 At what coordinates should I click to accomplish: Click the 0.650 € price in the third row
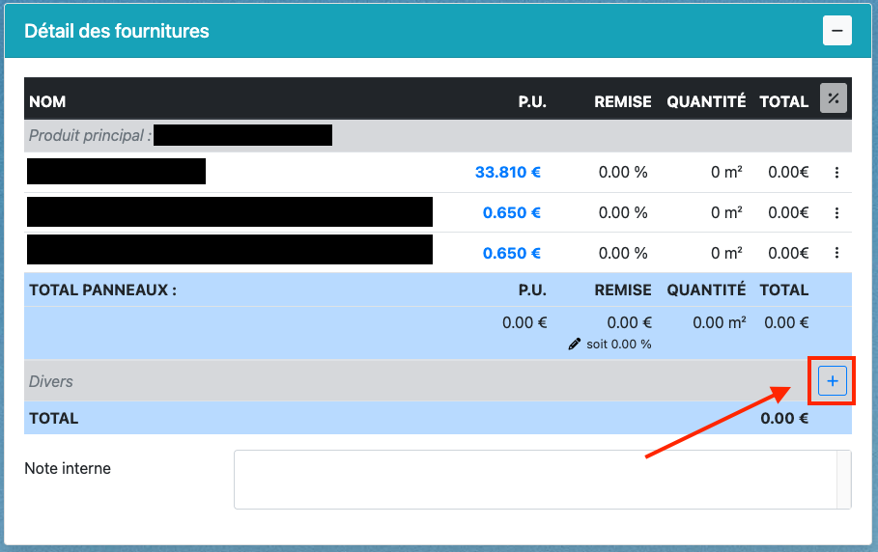coord(511,253)
